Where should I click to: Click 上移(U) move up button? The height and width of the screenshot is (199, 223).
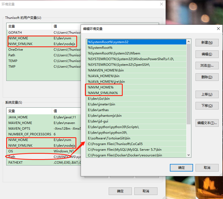(207, 94)
